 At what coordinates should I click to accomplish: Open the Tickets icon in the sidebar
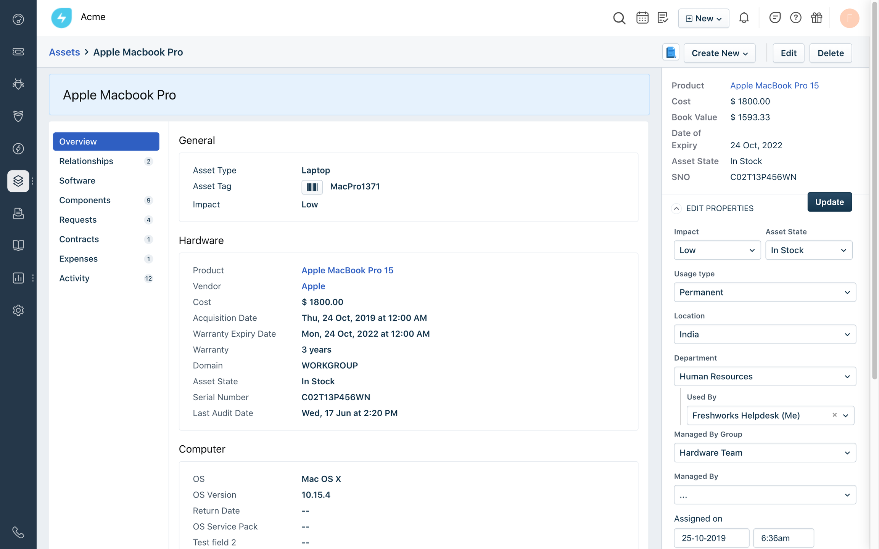(x=18, y=51)
